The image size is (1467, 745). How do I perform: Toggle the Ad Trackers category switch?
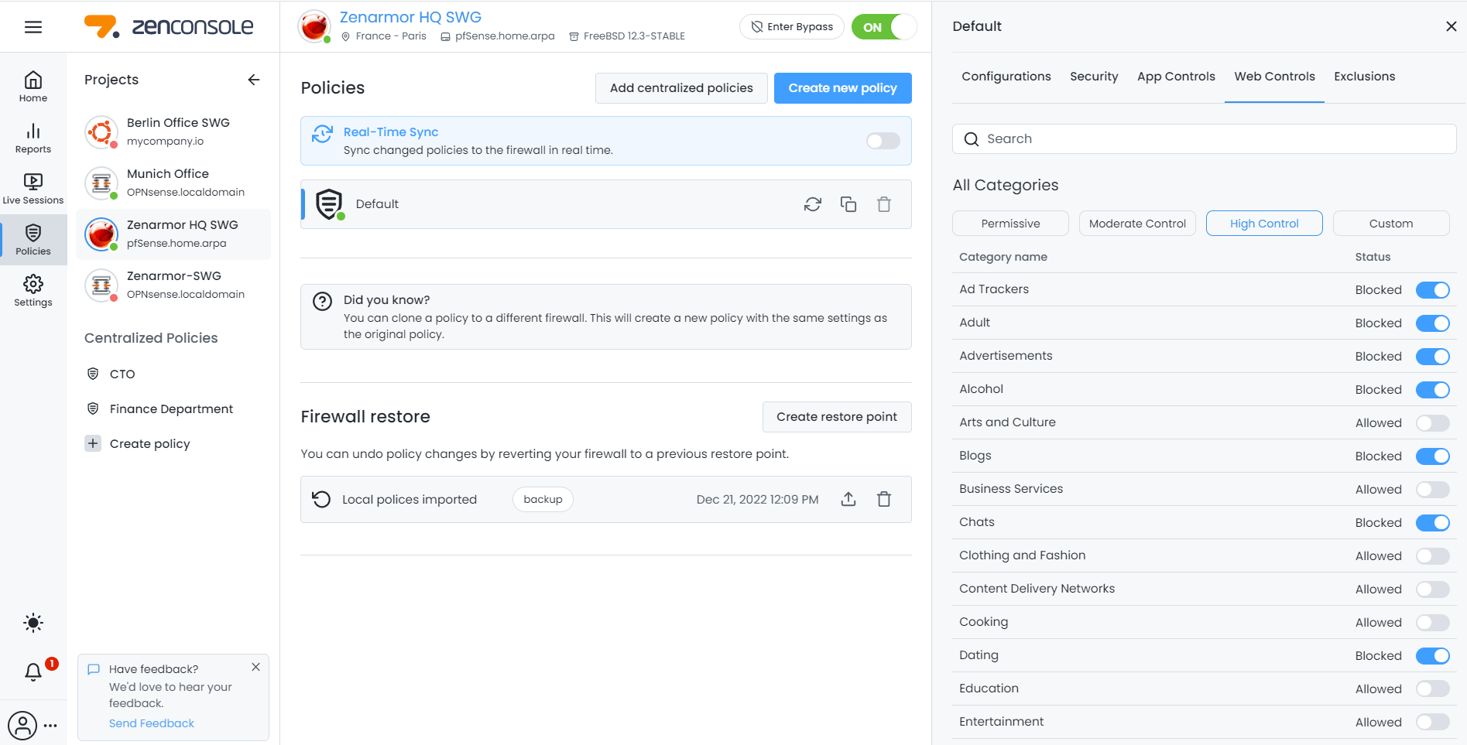click(1433, 290)
